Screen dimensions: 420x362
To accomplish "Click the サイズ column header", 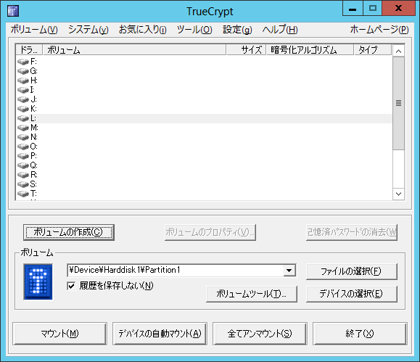I will click(246, 50).
